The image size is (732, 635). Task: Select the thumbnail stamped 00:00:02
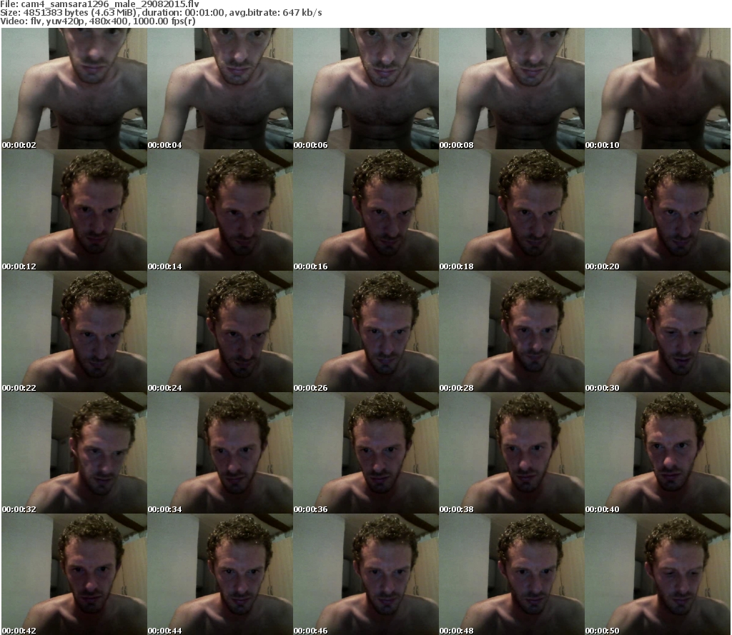(74, 89)
